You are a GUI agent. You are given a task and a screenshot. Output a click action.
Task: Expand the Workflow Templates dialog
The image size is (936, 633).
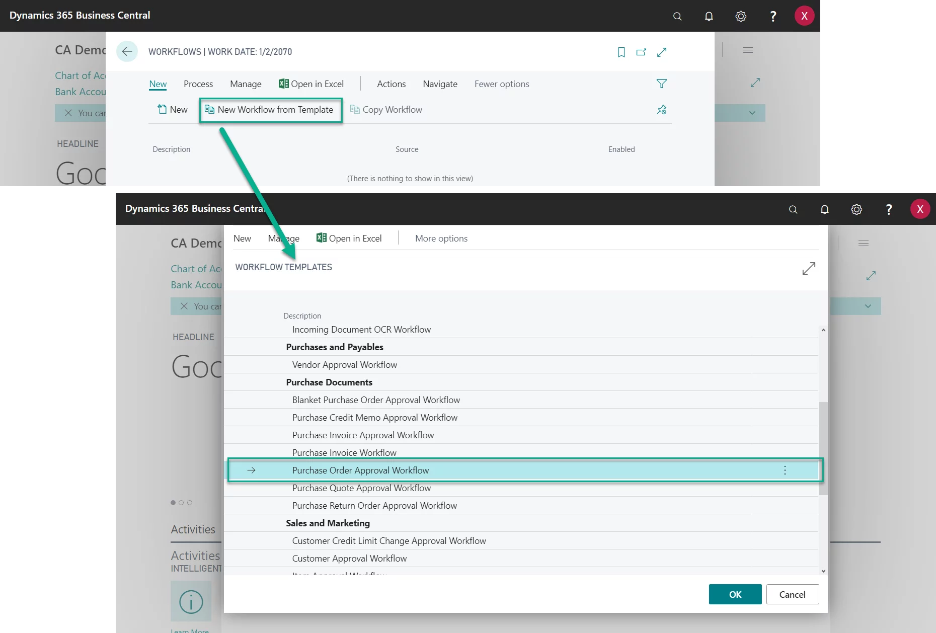pos(808,269)
